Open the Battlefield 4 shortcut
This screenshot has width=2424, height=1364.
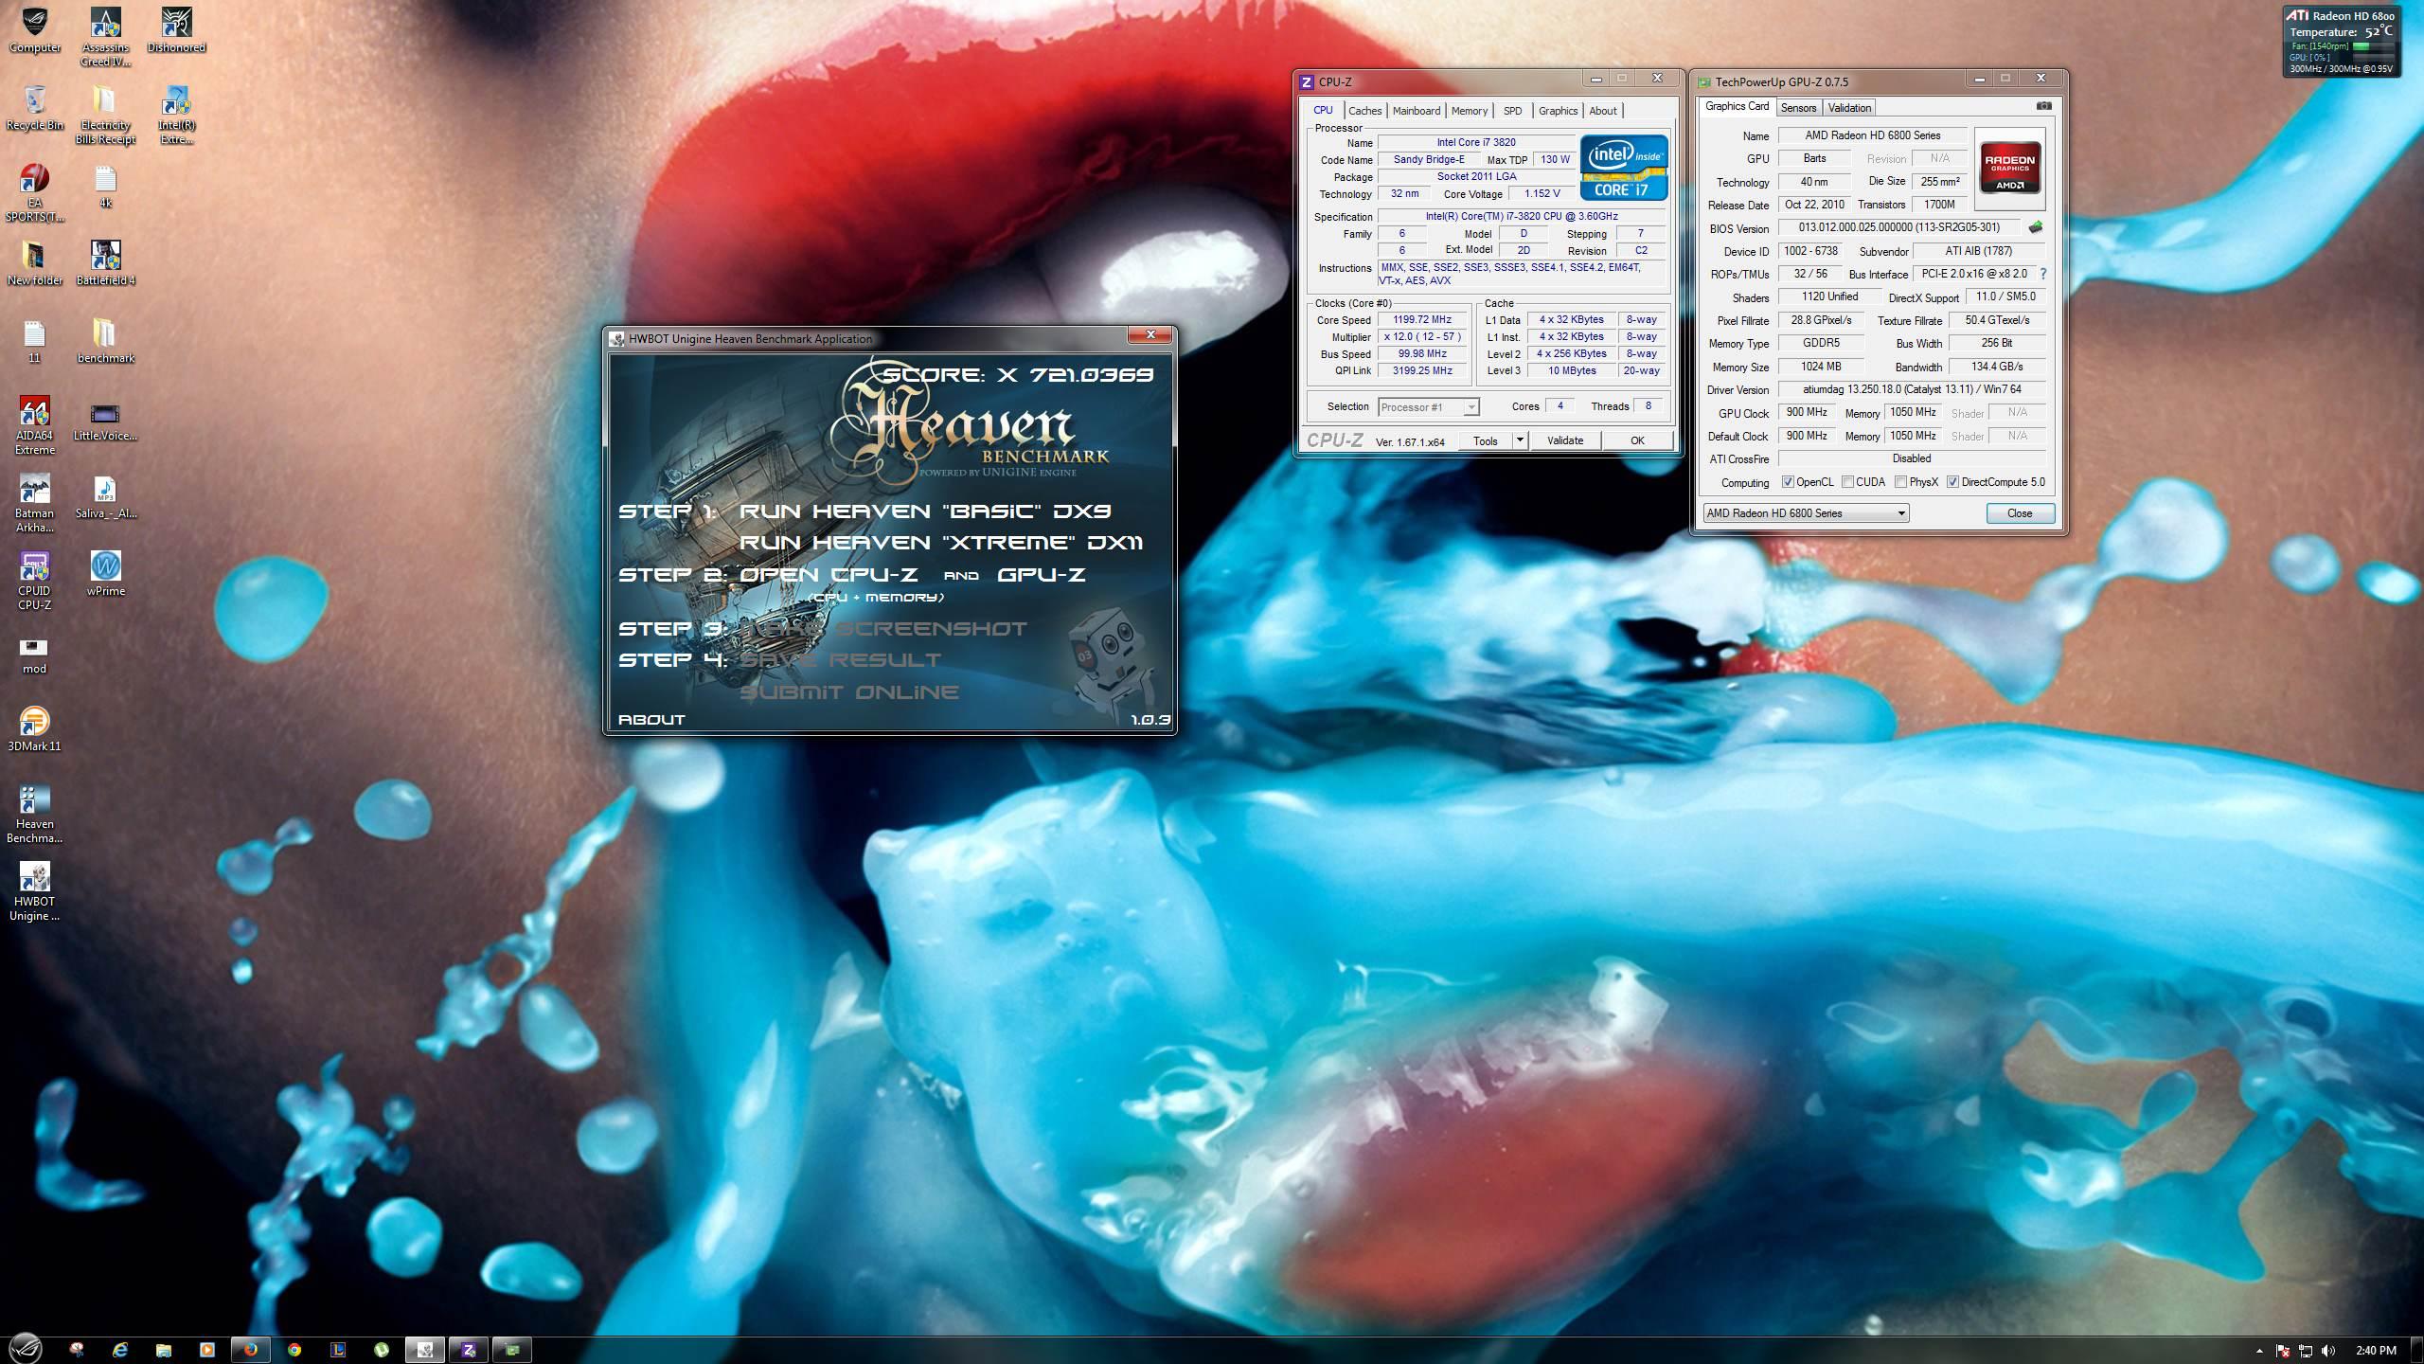(105, 263)
